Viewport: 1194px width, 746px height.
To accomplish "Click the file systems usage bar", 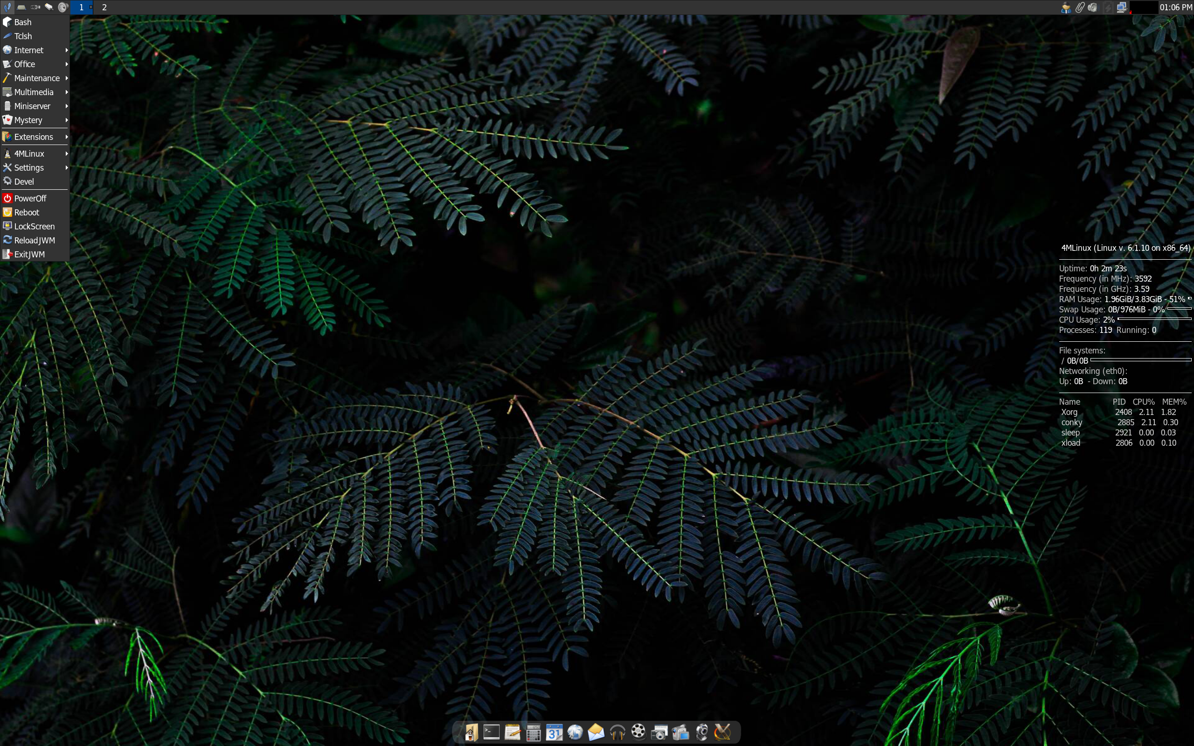I will (x=1141, y=359).
